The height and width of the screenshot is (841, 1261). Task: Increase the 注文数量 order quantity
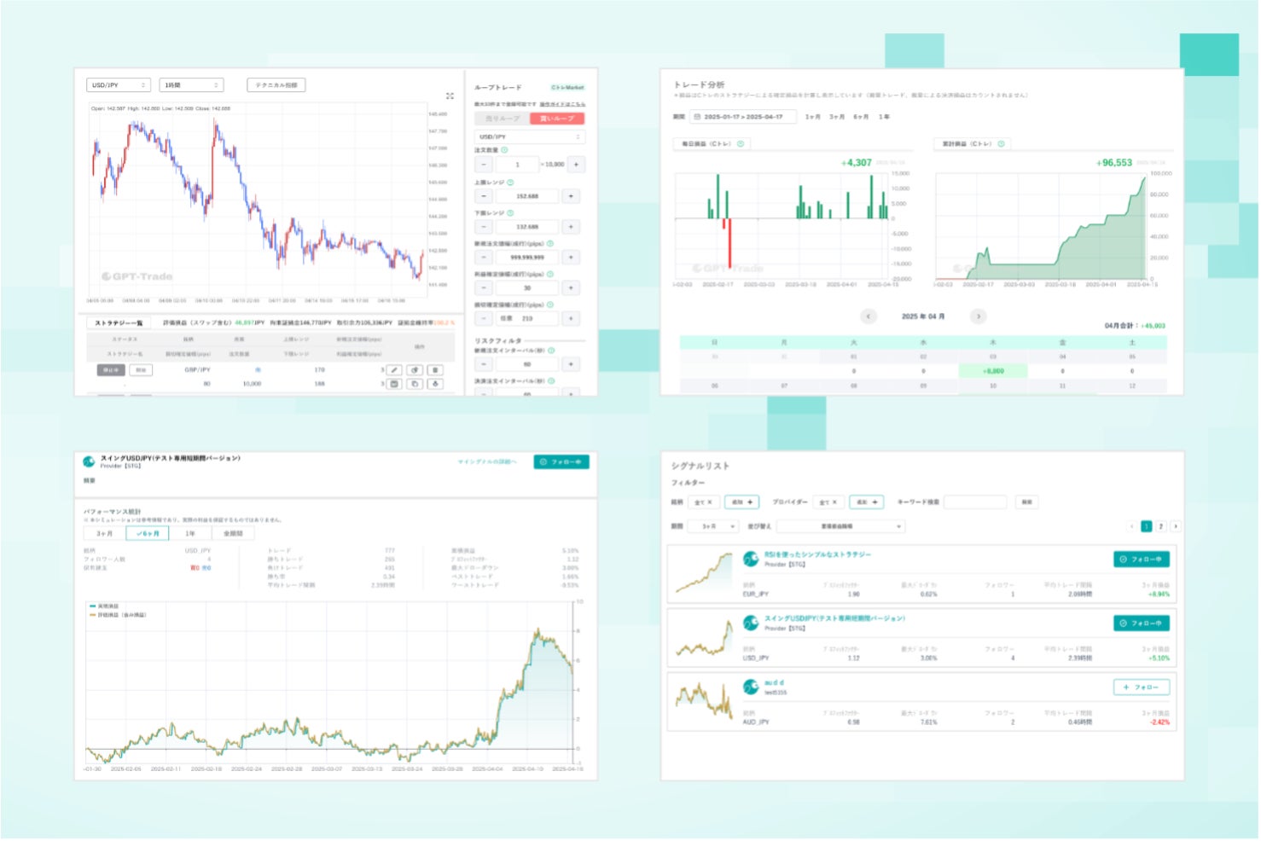(x=576, y=165)
